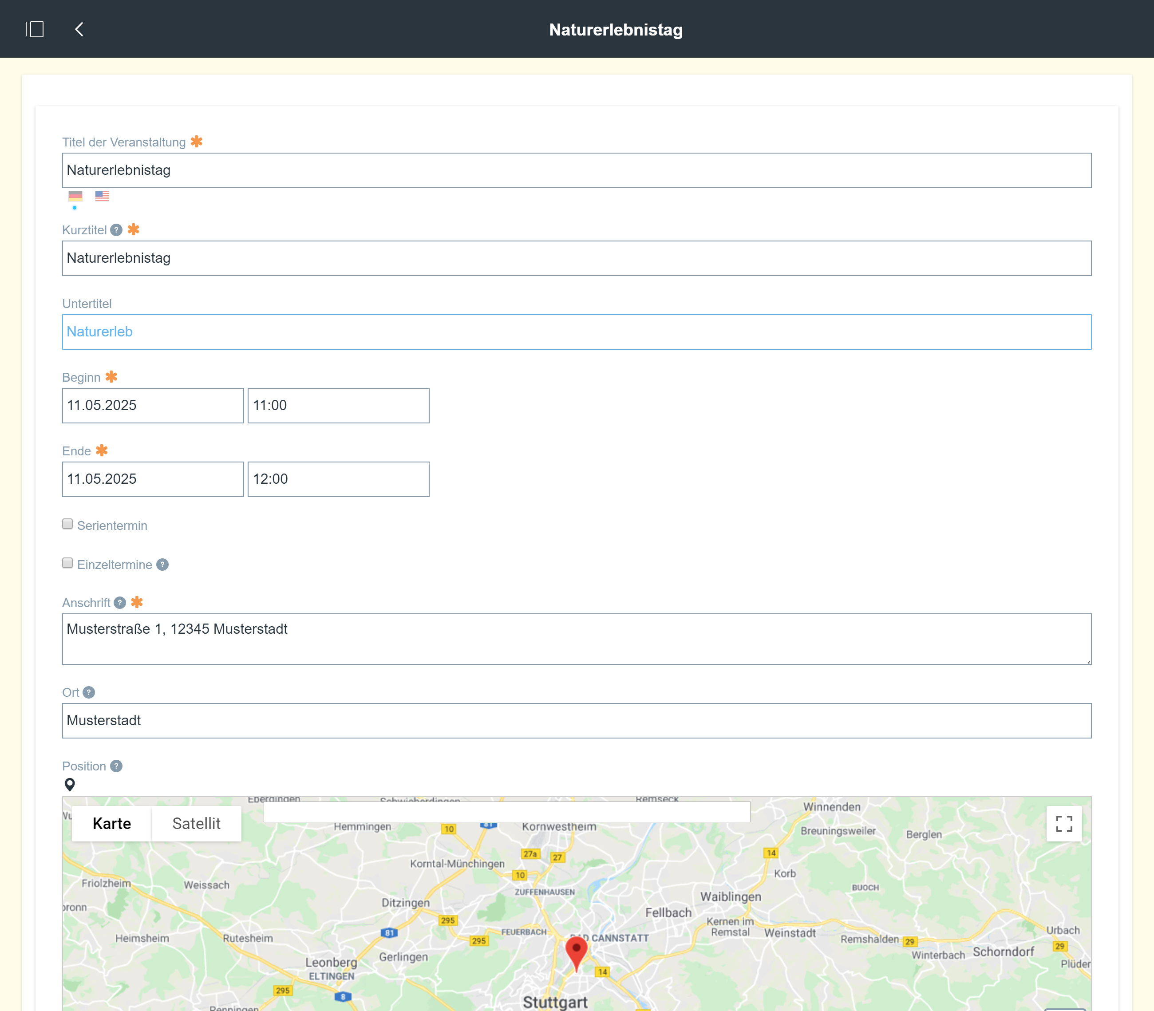Image resolution: width=1154 pixels, height=1011 pixels.
Task: Enable the Serientermin checkbox
Action: (x=68, y=524)
